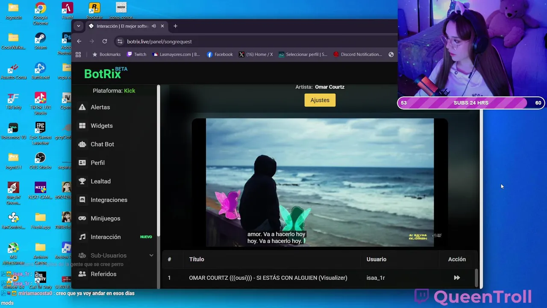Launch FanControl desktop shortcut
Image resolution: width=547 pixels, height=308 pixels.
tap(14, 221)
